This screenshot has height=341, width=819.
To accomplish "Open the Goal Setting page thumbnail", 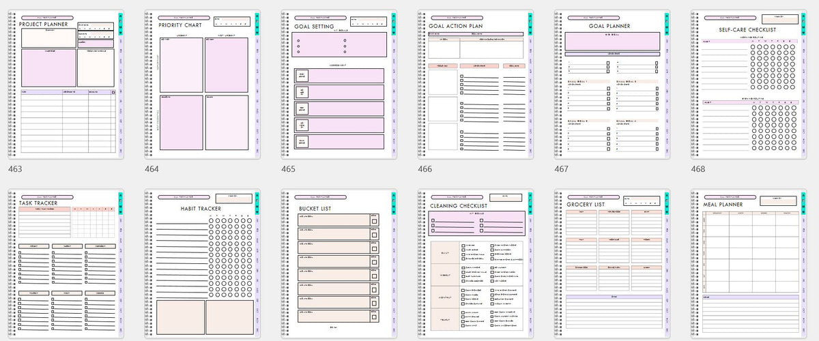I will [339, 85].
